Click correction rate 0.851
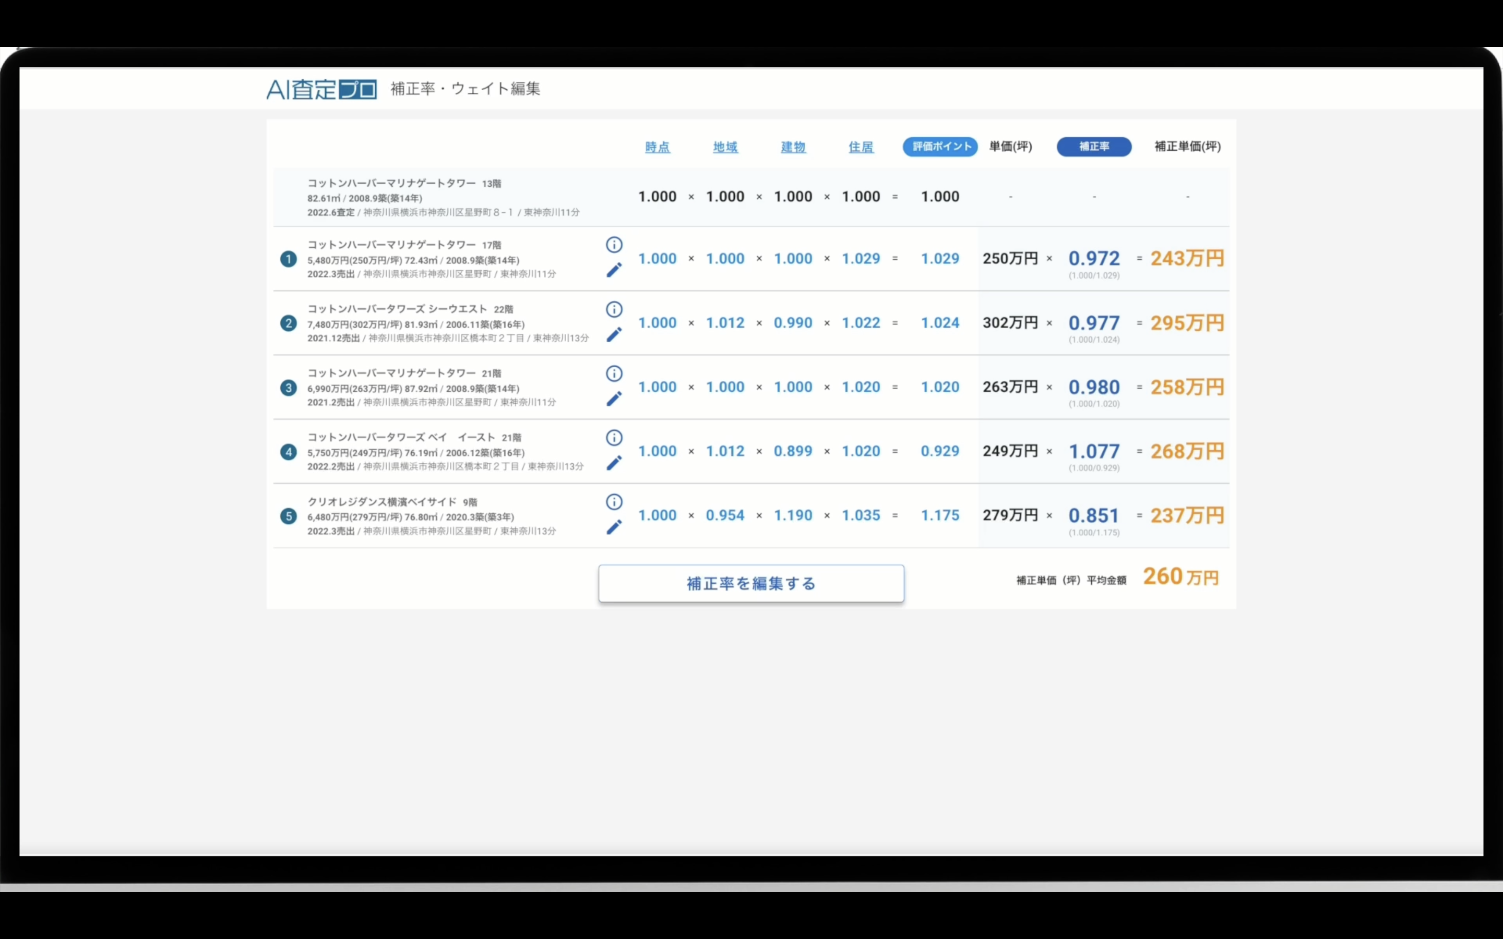1503x939 pixels. [1094, 516]
